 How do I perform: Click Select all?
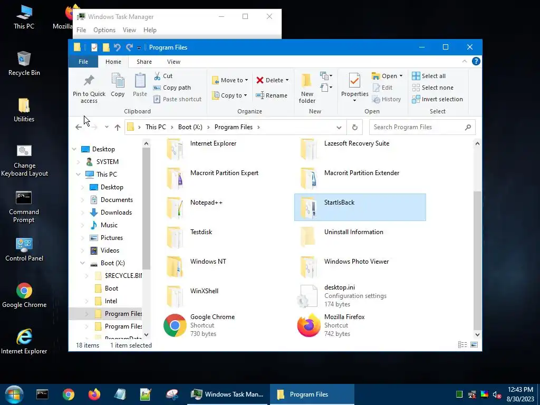pyautogui.click(x=429, y=76)
